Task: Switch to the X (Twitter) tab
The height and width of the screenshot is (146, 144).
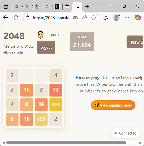Action: pyautogui.click(x=57, y=7)
